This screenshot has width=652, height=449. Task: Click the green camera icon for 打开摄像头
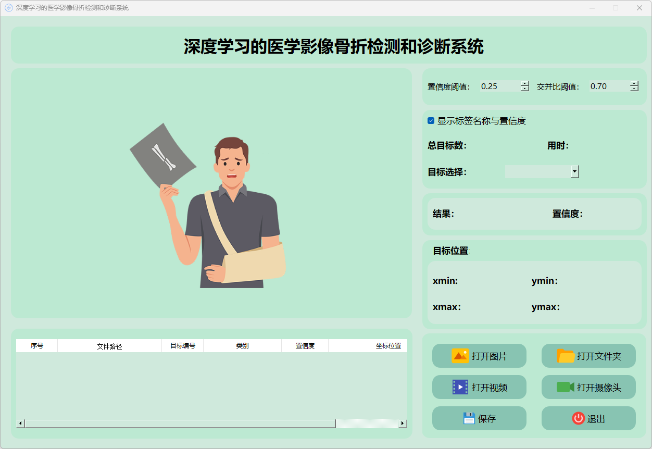565,387
